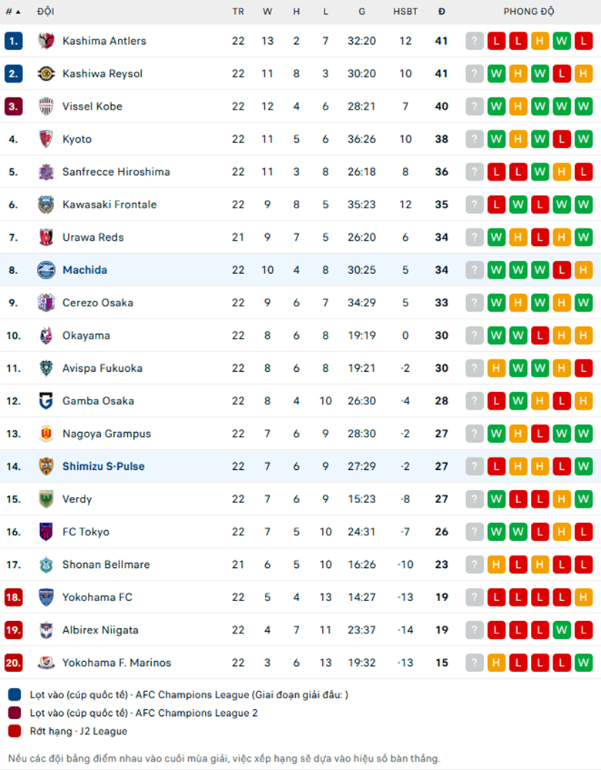Screen dimensions: 601x770
Task: Click the blue AFC Champions League legend swatch
Action: pyautogui.click(x=15, y=695)
